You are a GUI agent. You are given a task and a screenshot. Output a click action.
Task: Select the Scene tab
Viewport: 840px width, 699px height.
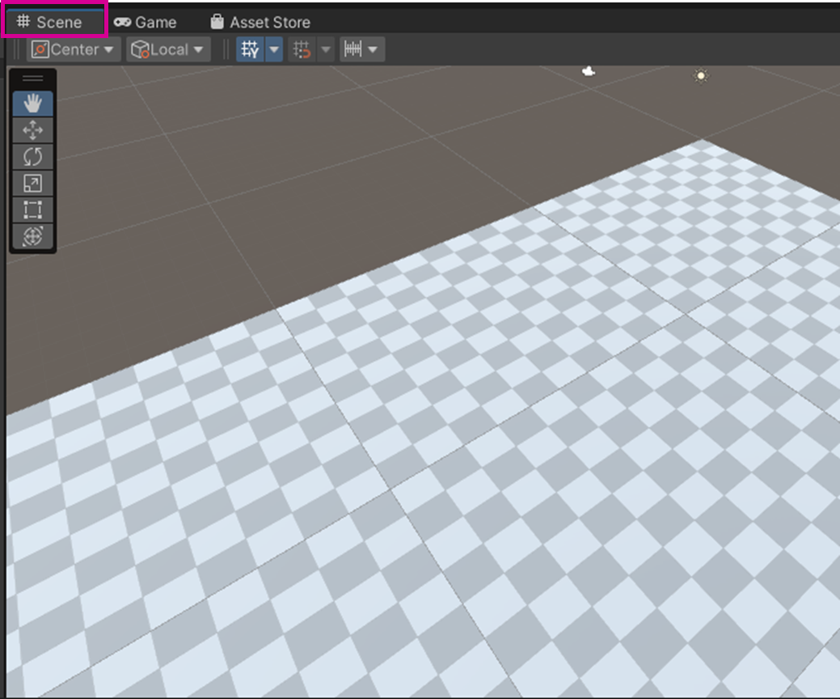click(x=50, y=22)
